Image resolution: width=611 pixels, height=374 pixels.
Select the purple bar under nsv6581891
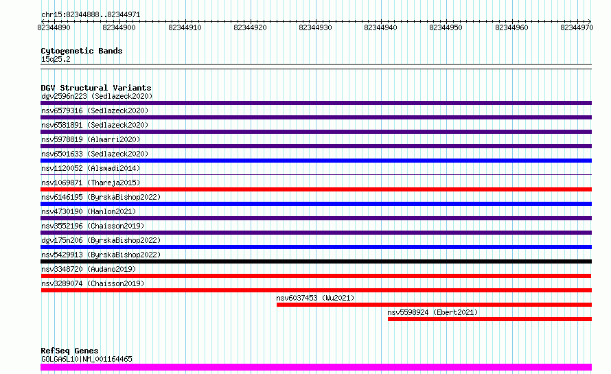pyautogui.click(x=316, y=132)
